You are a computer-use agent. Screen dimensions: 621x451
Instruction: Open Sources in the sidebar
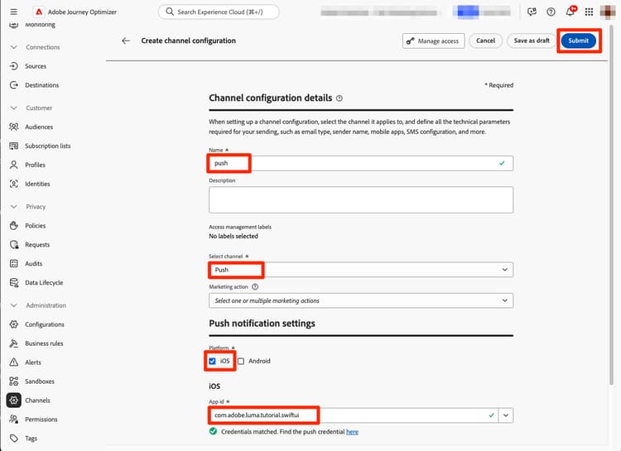tap(36, 66)
